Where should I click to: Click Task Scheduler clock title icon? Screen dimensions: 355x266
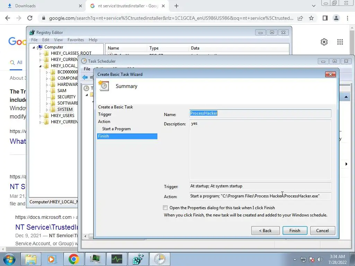pos(84,61)
